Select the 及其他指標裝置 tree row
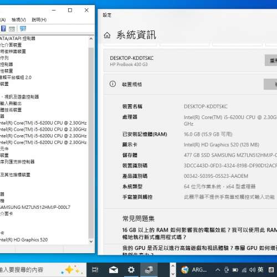Viewport: 277px width, 277px height. [x=15, y=175]
